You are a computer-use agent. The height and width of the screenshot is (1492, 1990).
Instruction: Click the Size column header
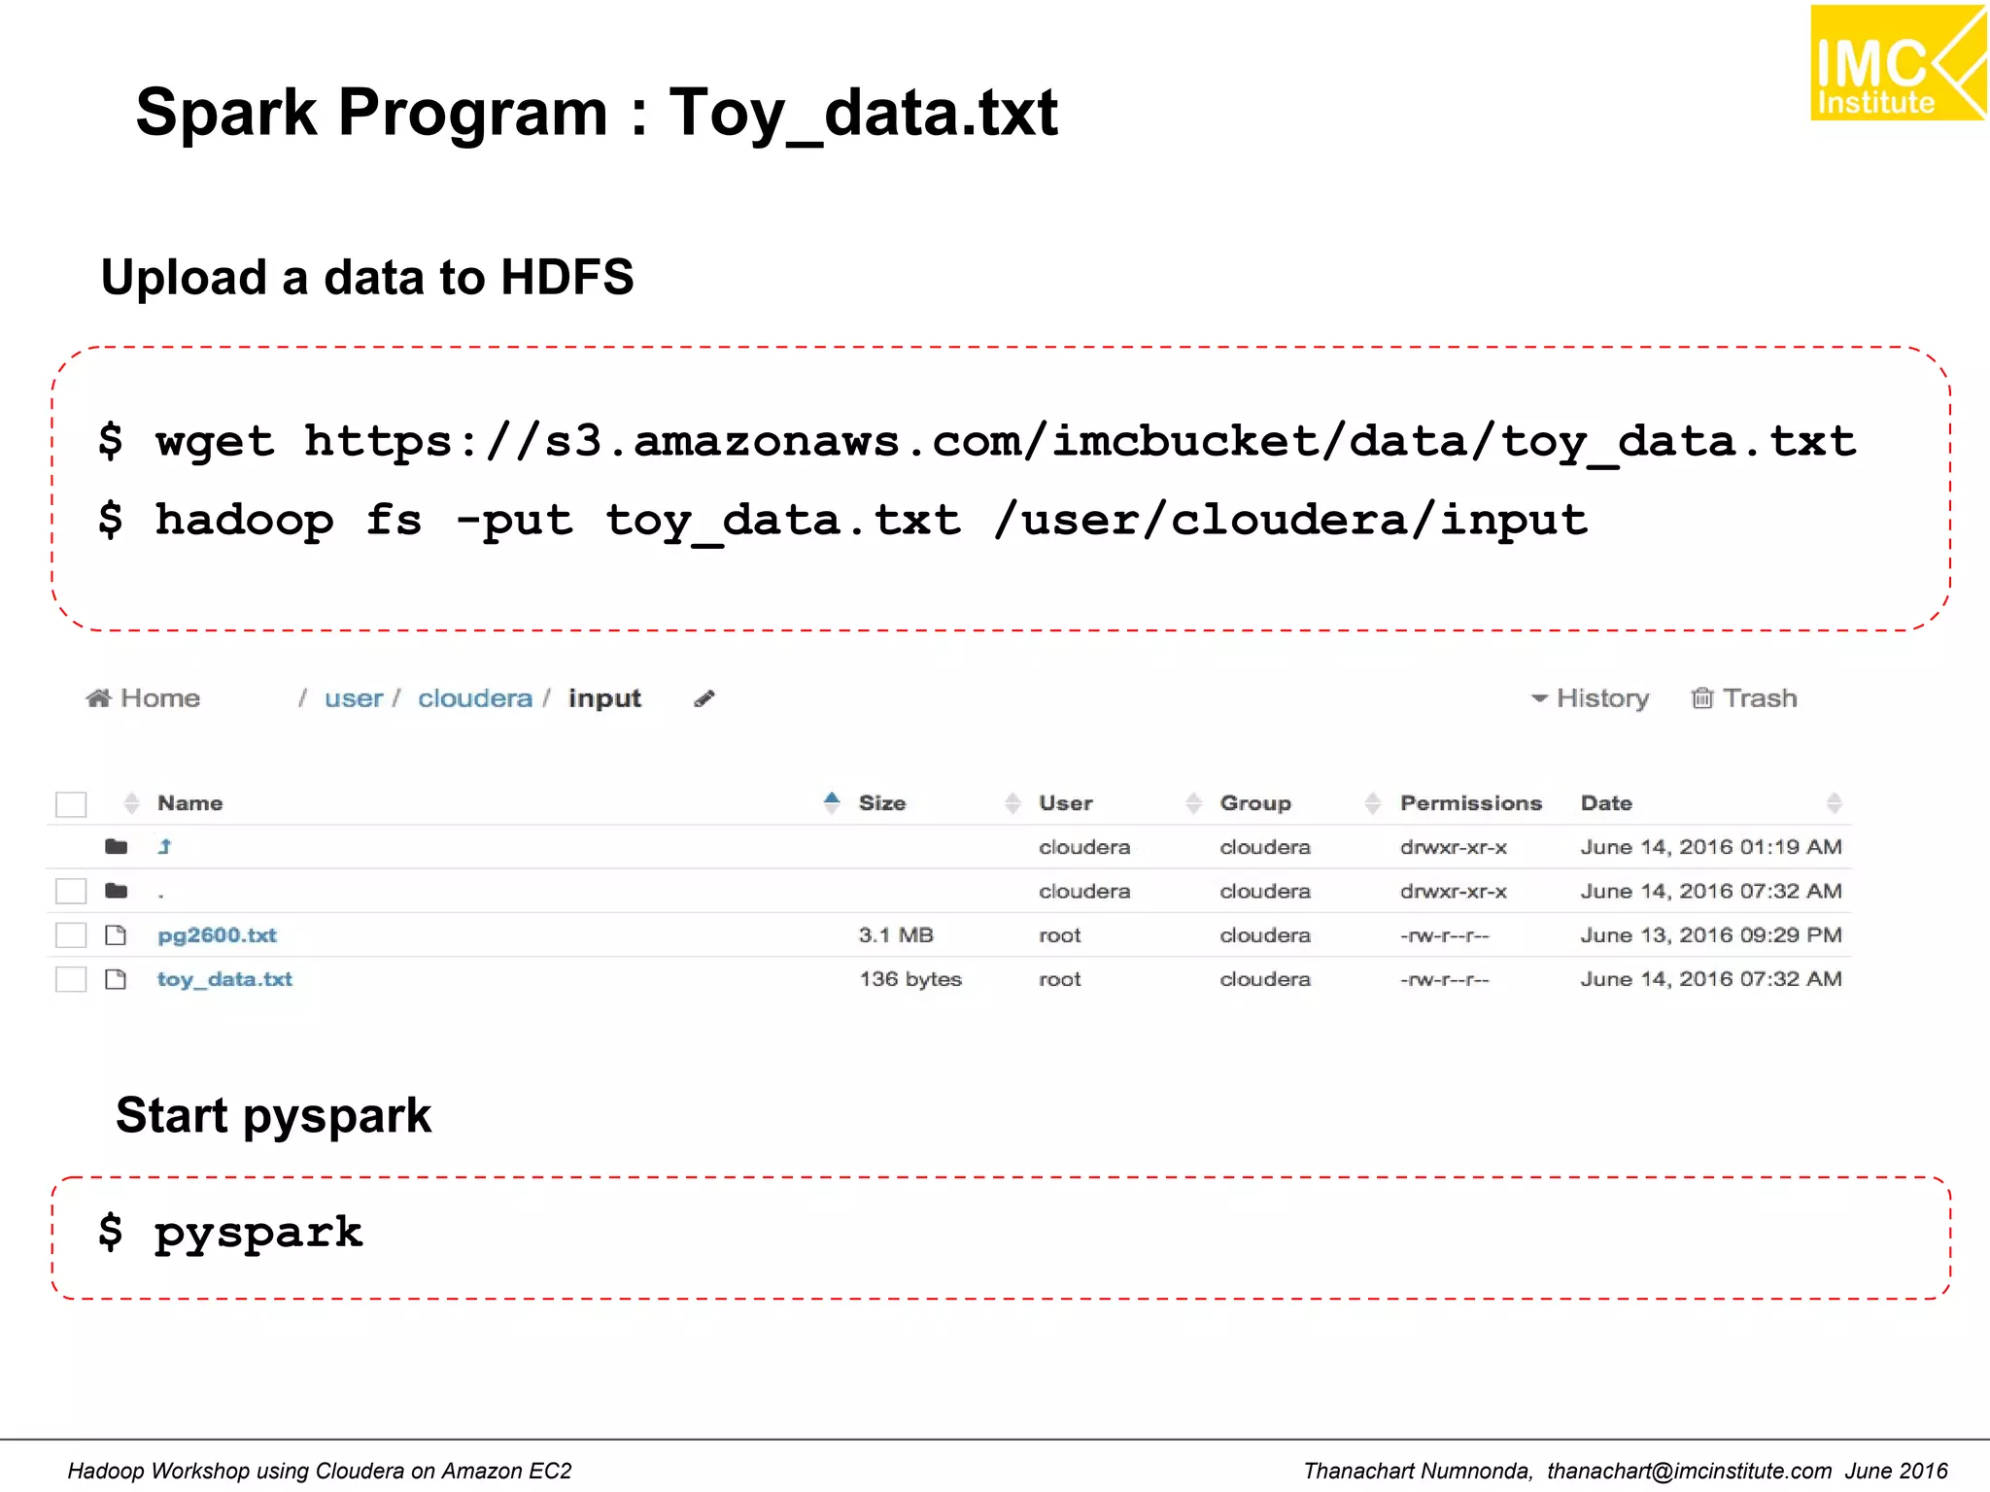tap(882, 803)
